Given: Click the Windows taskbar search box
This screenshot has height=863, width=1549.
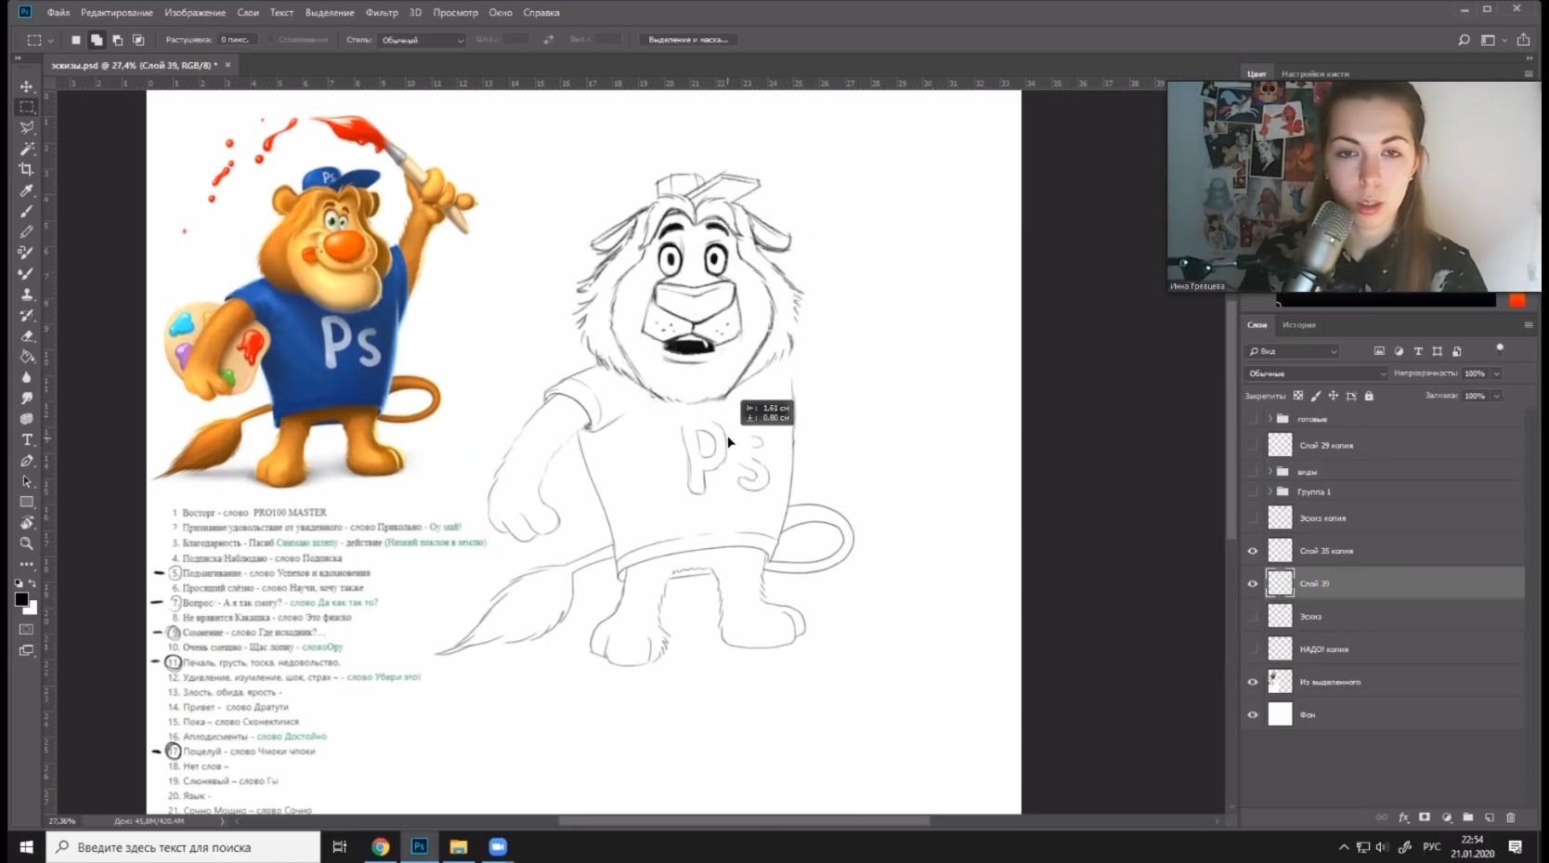Looking at the screenshot, I should click(x=183, y=847).
